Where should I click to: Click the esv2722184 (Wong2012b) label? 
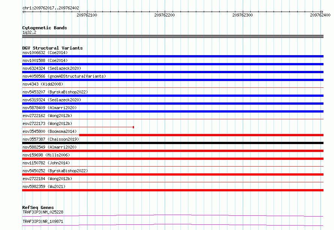(47, 179)
